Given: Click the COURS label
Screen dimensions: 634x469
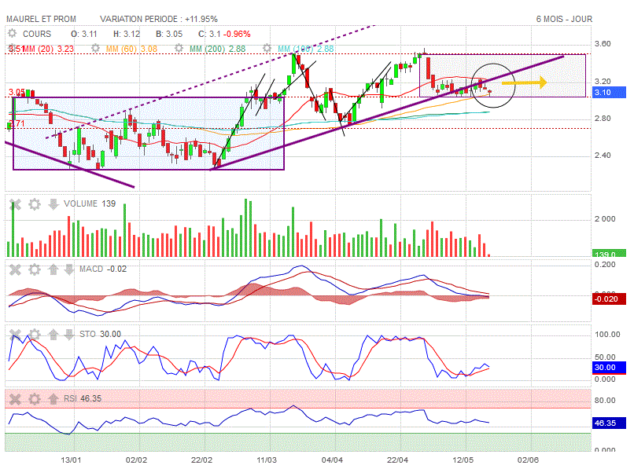Looking at the screenshot, I should (x=37, y=34).
